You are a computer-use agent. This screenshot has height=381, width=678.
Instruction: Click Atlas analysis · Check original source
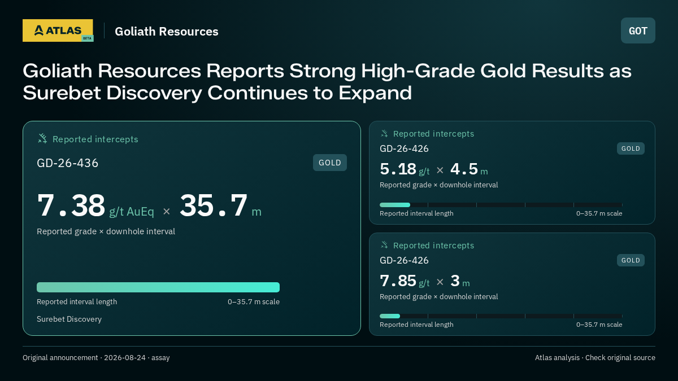[x=595, y=357]
